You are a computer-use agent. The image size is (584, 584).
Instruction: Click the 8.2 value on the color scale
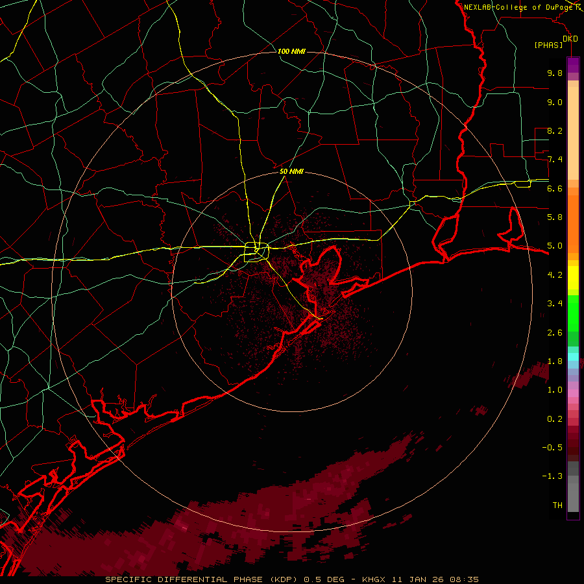(555, 130)
